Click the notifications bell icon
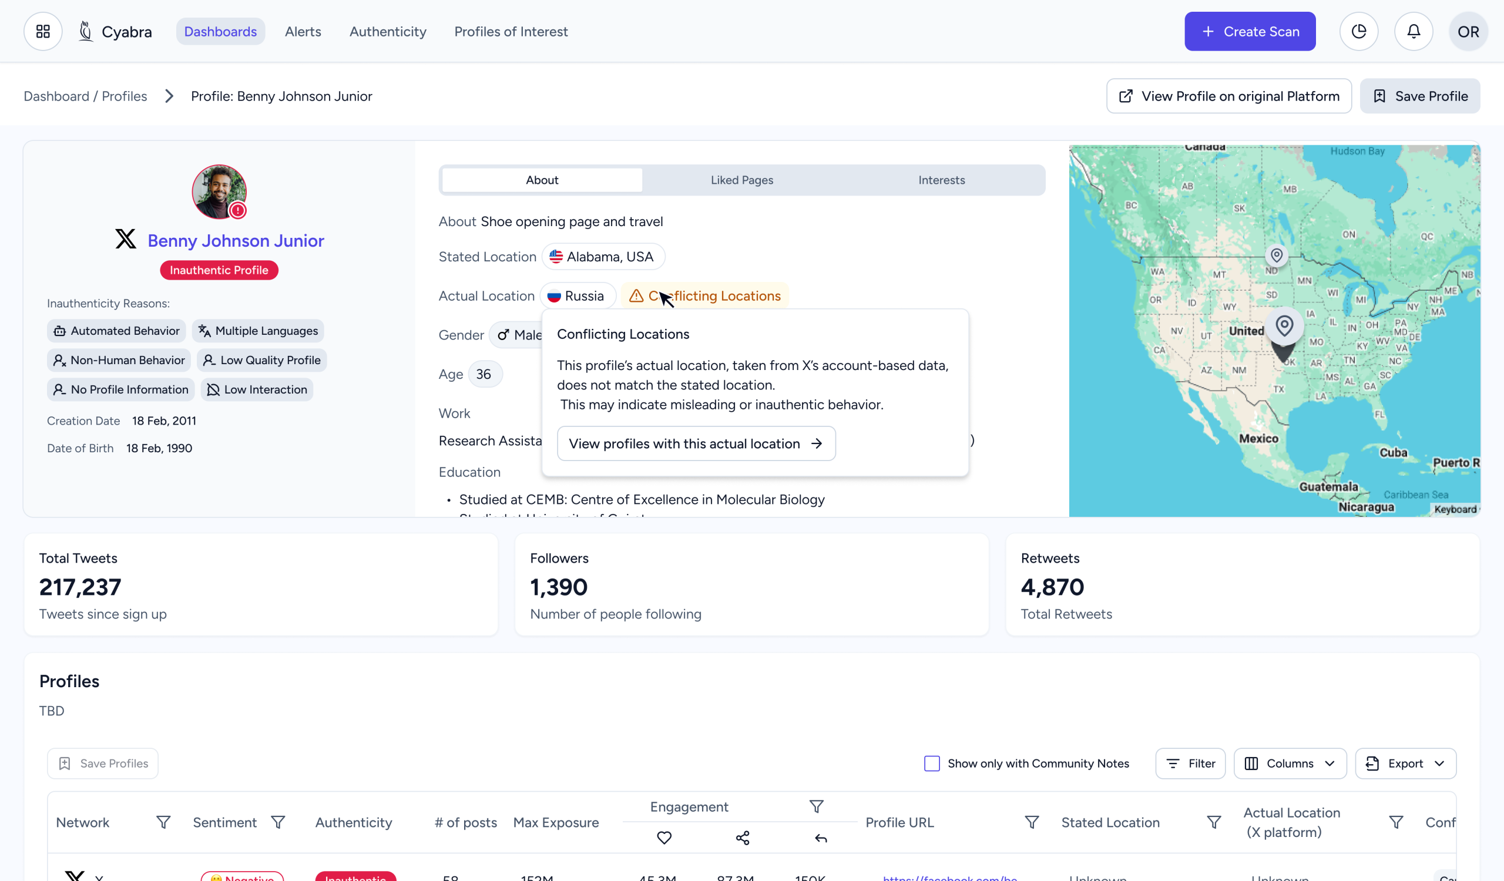Viewport: 1504px width, 881px height. pyautogui.click(x=1414, y=32)
